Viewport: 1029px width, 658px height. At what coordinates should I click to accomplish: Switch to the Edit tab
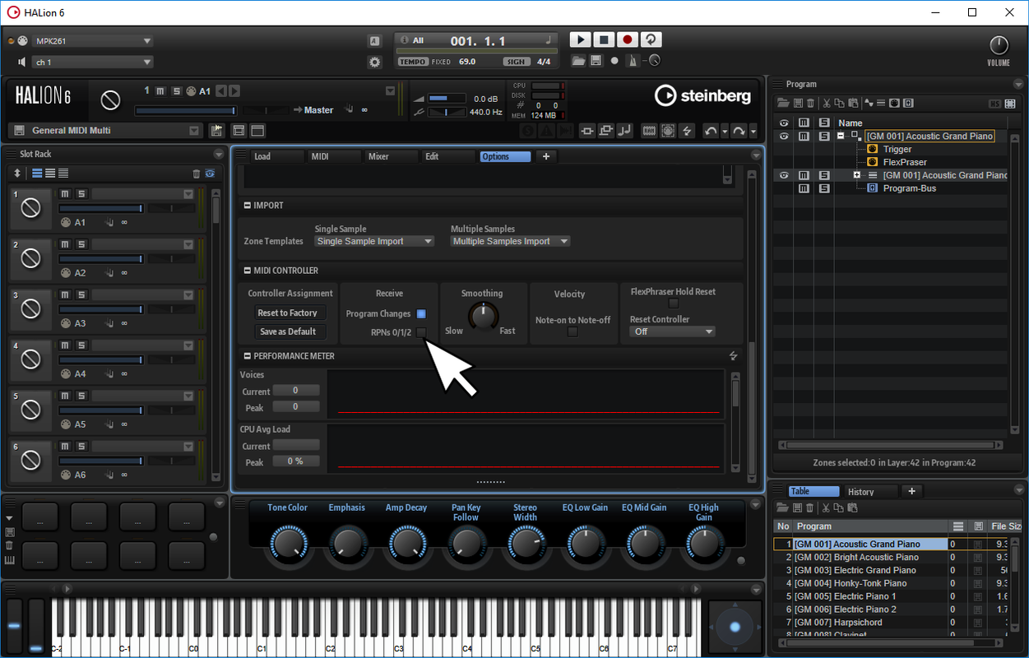(x=448, y=156)
